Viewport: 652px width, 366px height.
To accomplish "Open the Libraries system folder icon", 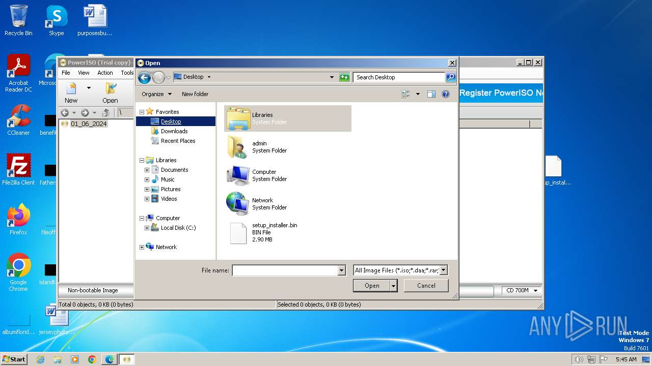I will pos(238,118).
